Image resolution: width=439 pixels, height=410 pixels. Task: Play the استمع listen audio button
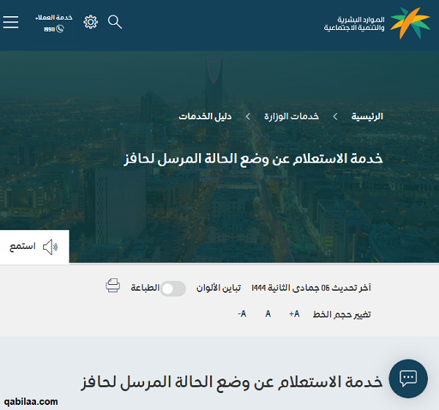(34, 247)
